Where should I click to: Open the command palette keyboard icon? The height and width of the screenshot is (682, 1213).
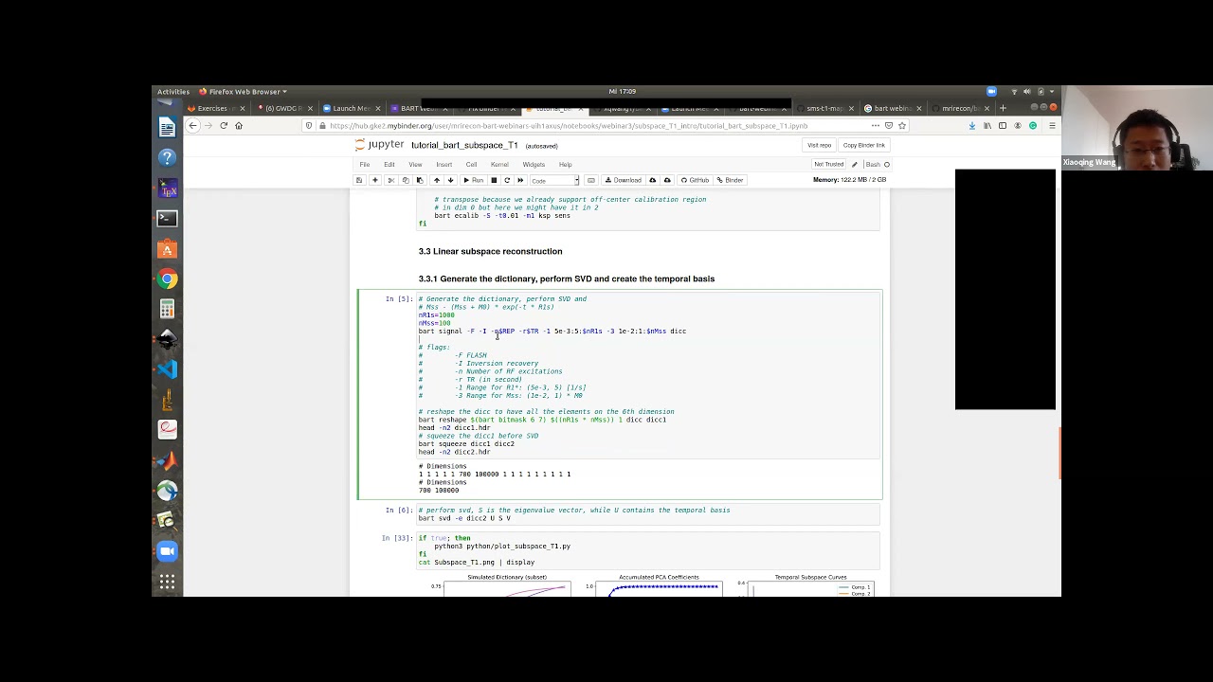pos(591,180)
